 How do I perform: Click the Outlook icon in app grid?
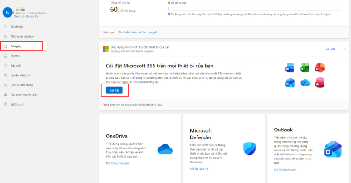290,83
